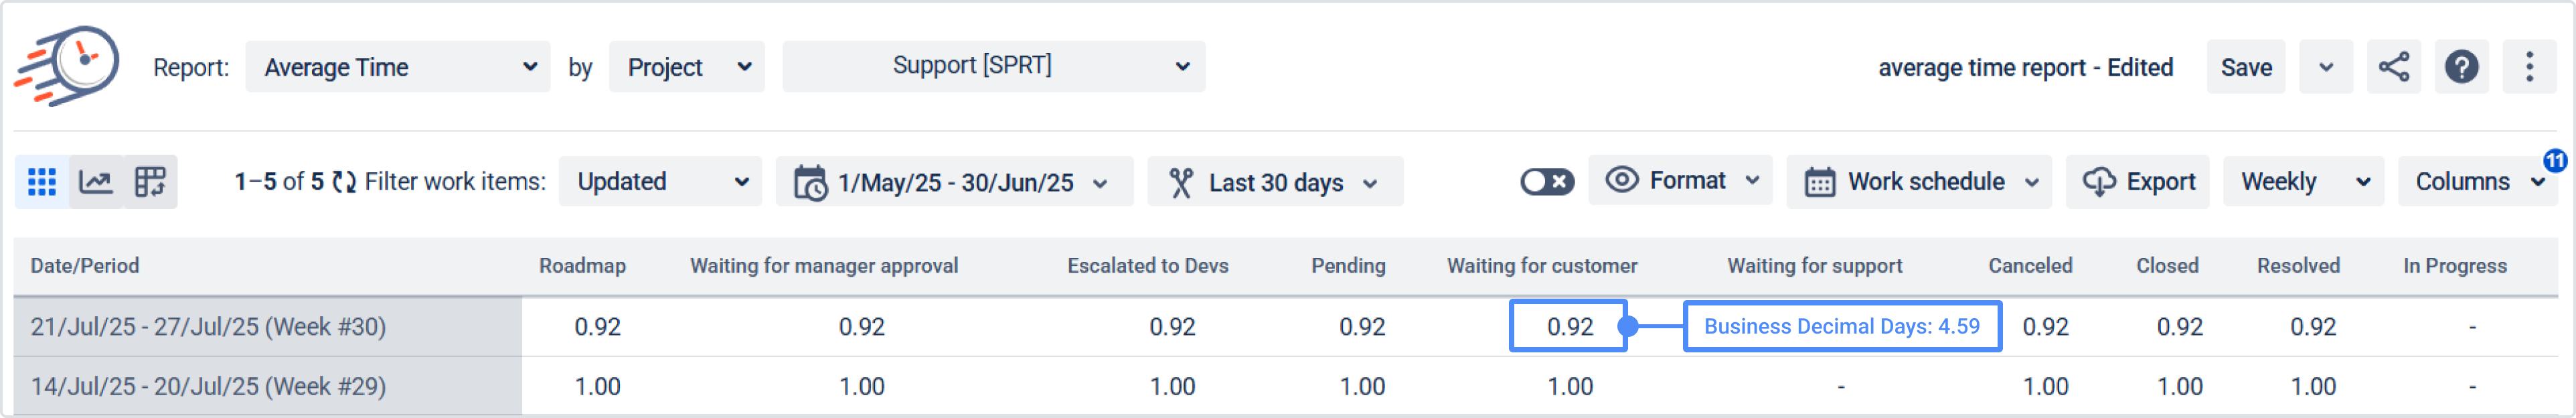Open the Columns selector

(x=2476, y=182)
